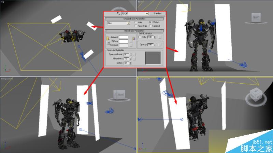Screen dimensions: 273x153
Task: Click the Self-Illumination map slot button
Action: pyautogui.click(x=160, y=37)
